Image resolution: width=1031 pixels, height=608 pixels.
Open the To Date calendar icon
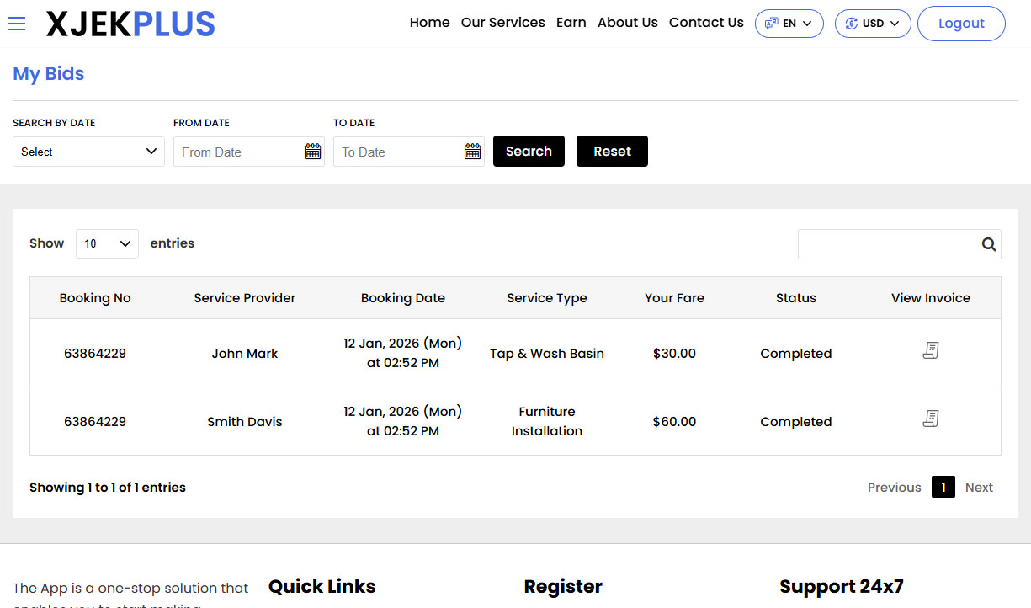pos(472,152)
